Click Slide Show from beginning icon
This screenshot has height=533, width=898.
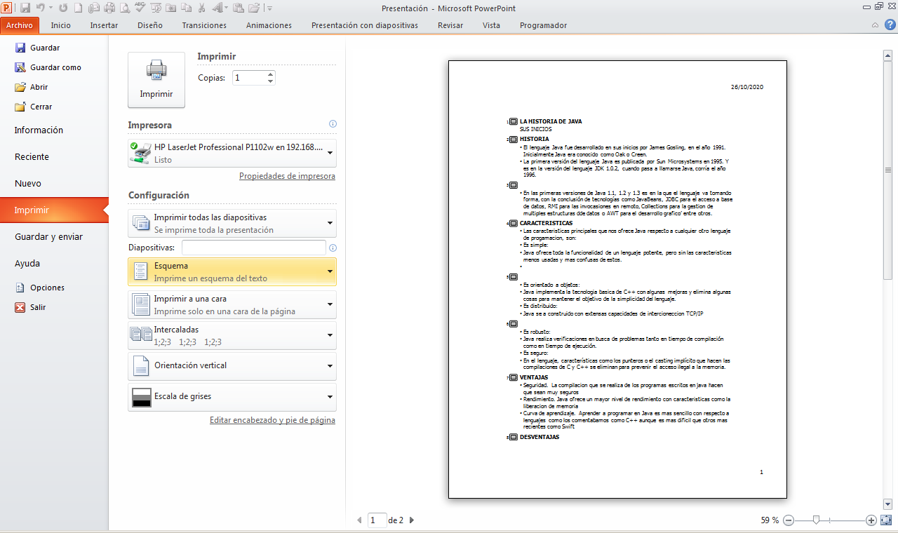[x=155, y=8]
